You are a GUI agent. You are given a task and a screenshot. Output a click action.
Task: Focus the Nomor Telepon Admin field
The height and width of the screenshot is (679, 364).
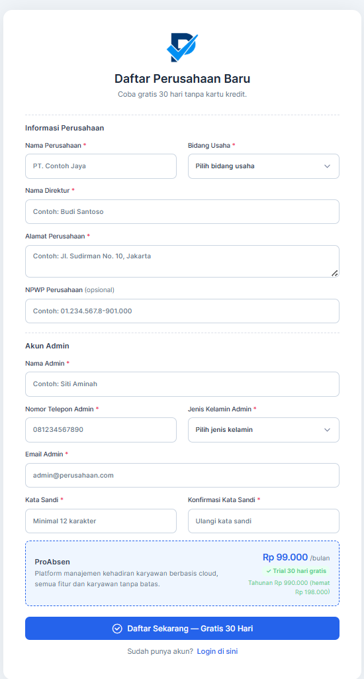[x=101, y=430]
